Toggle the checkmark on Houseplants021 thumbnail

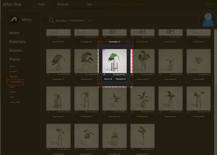point(104,49)
